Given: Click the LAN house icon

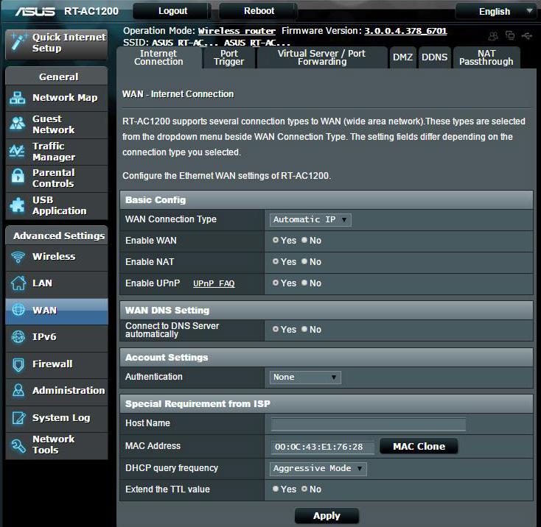Looking at the screenshot, I should coord(18,283).
